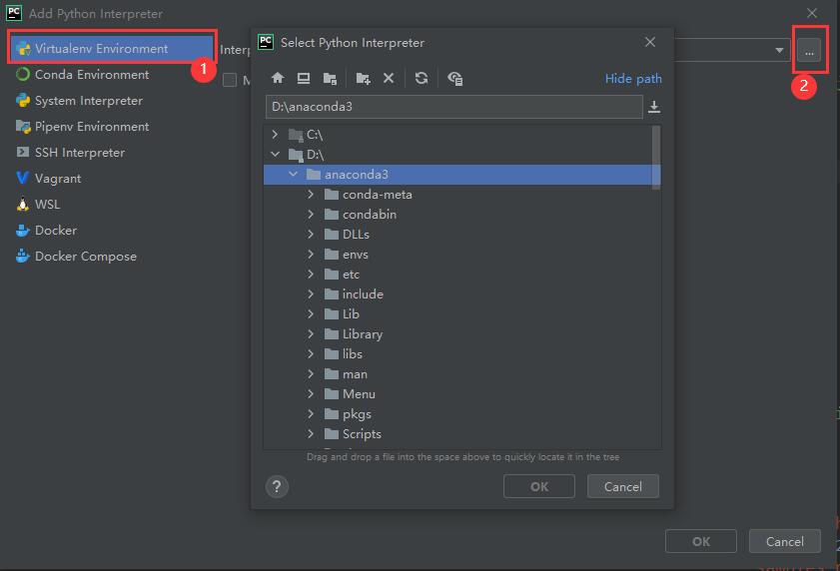
Task: Collapse the anaconda3 folder
Action: click(x=293, y=174)
